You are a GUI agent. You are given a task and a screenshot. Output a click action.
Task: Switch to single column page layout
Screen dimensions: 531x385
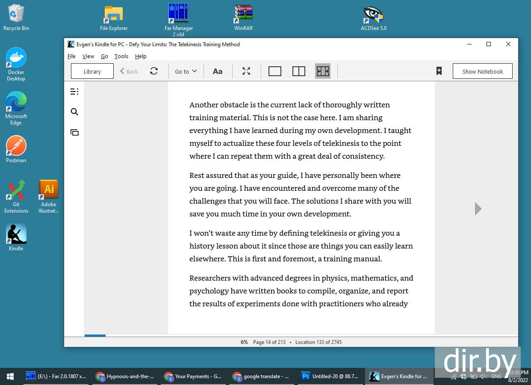click(275, 71)
